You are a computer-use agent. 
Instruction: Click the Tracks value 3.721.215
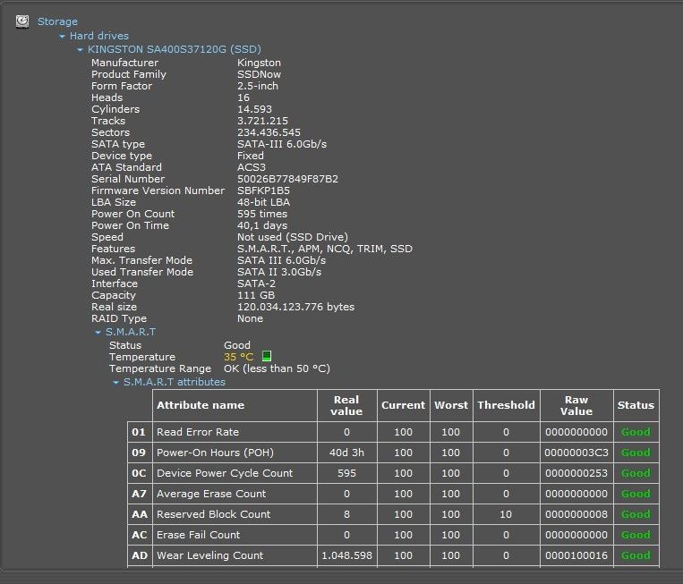(x=262, y=121)
